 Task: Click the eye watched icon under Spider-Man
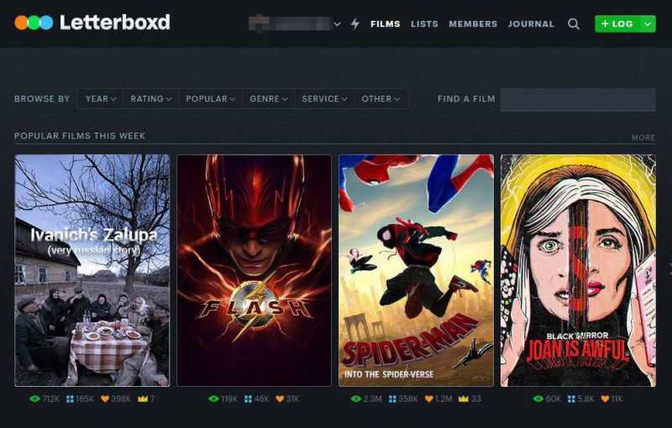pyautogui.click(x=355, y=399)
